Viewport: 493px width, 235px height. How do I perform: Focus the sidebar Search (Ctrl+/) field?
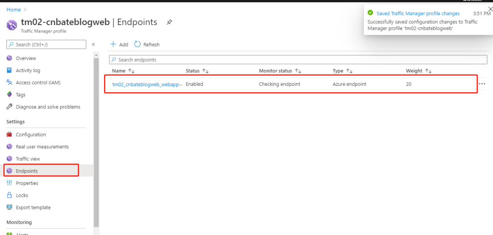(46, 45)
